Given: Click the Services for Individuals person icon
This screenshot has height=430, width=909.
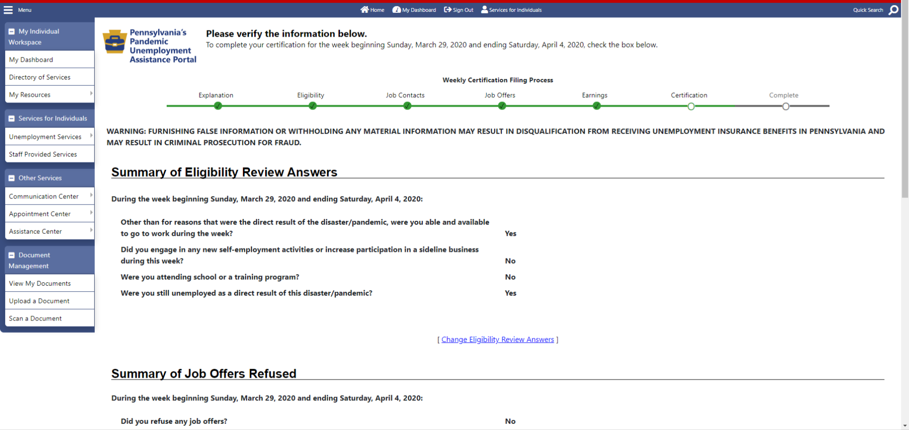Looking at the screenshot, I should [484, 10].
